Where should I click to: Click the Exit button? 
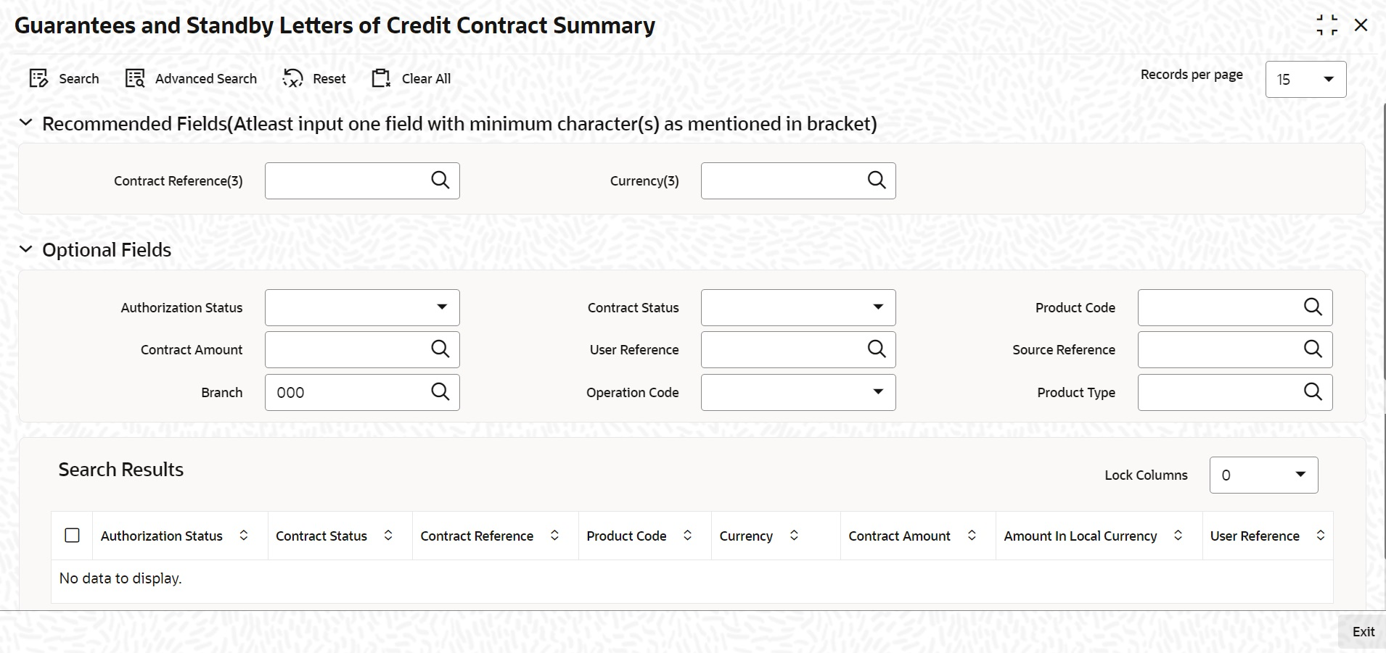click(1363, 632)
